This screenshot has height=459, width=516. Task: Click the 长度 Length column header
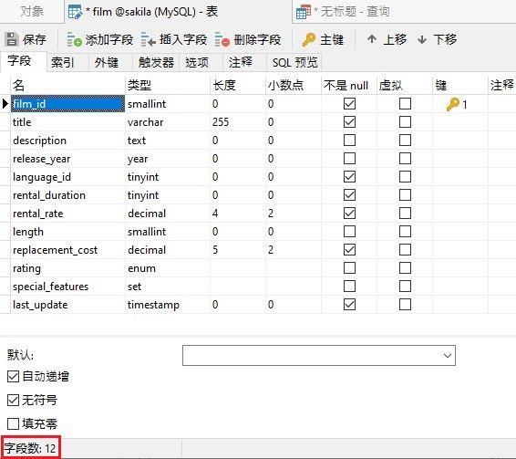click(238, 86)
